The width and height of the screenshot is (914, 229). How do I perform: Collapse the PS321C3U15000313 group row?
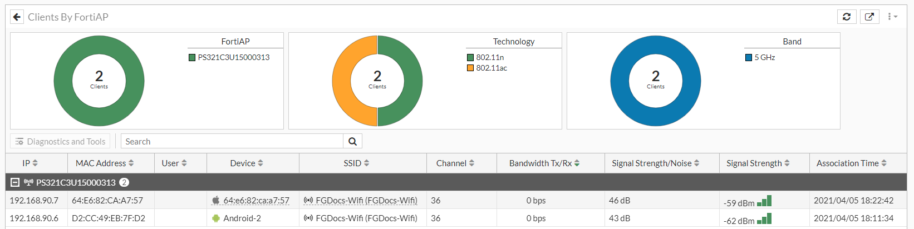click(15, 182)
